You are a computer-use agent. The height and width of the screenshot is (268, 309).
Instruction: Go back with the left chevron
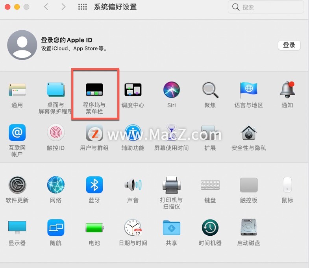click(x=46, y=7)
